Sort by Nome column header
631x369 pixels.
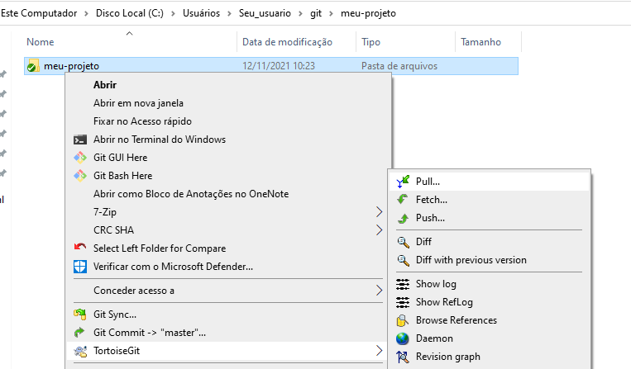(x=41, y=42)
